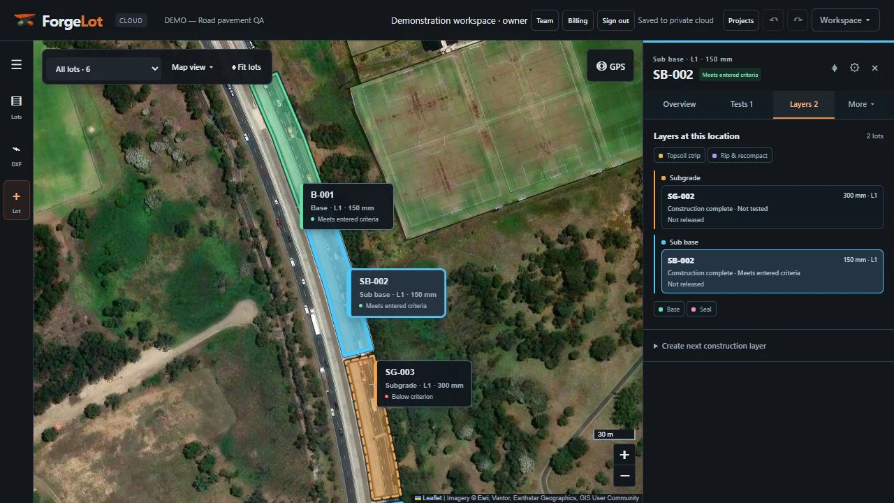Click the 'Saved to private cloud' status
The width and height of the screenshot is (894, 503).
coord(675,21)
